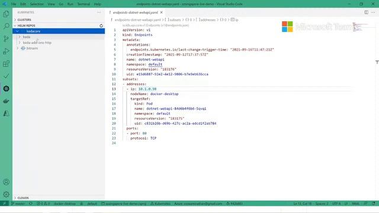
Task: Open Kubernetes panel more actions ellipsis
Action: click(x=99, y=12)
